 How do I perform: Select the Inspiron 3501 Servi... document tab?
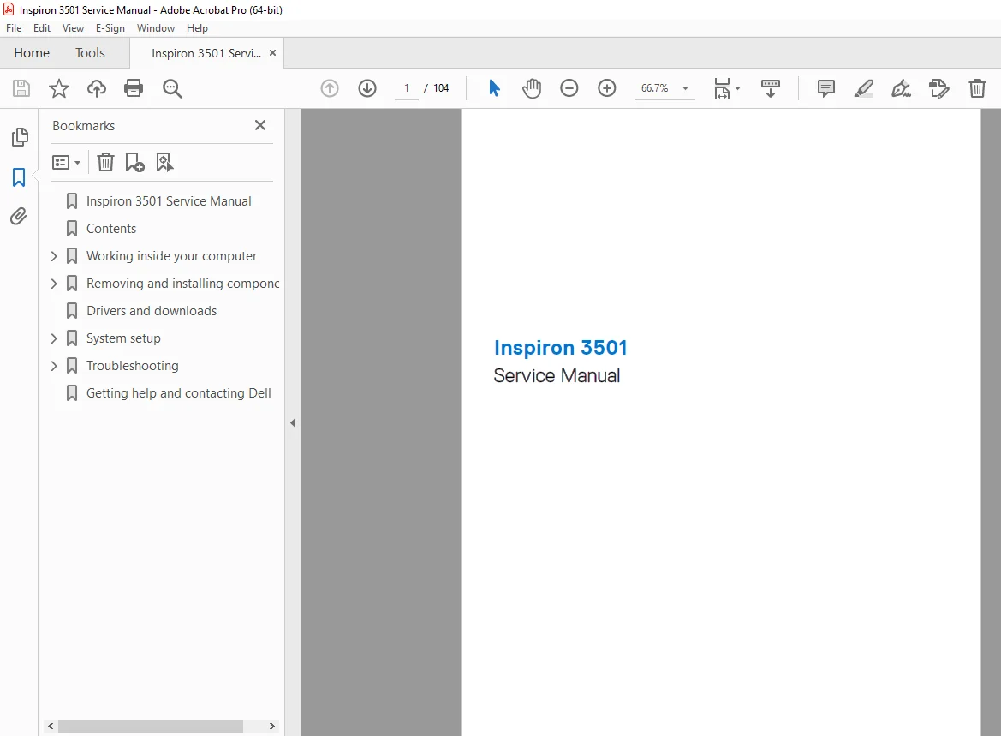pos(206,54)
